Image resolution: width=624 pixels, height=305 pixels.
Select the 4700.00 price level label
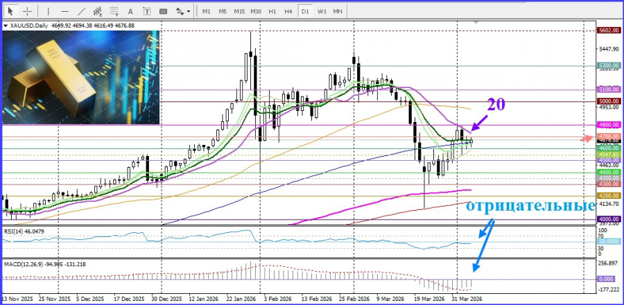(609, 137)
